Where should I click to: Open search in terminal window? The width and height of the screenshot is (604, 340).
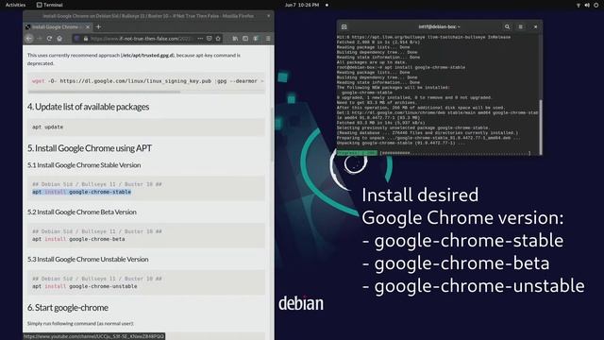point(507,27)
